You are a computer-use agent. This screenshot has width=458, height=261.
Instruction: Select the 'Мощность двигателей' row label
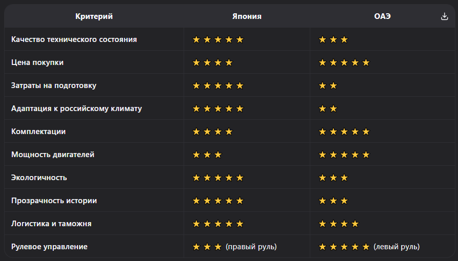(x=53, y=155)
